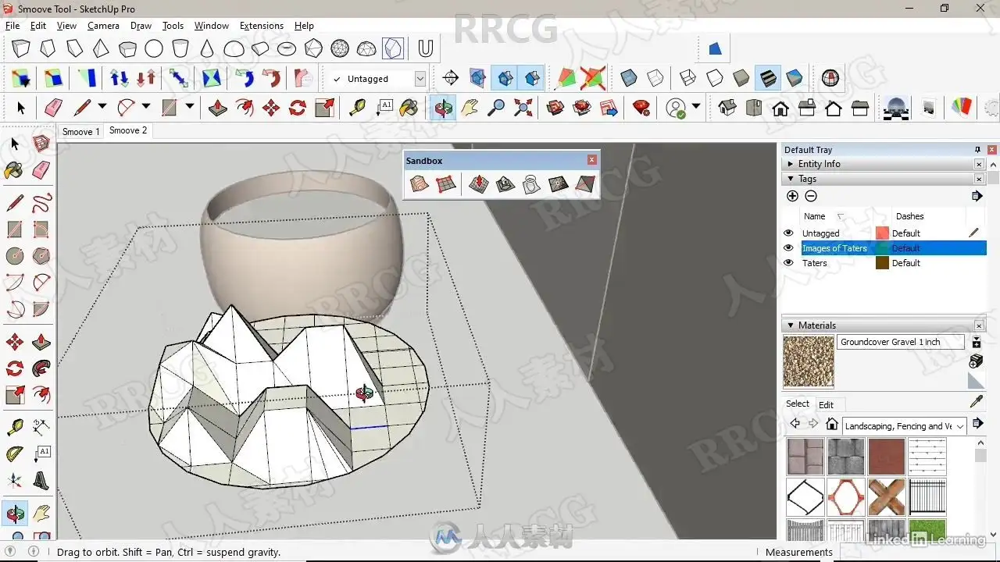Select the Eraser tool in the top toolbar
1000x562 pixels.
53,108
